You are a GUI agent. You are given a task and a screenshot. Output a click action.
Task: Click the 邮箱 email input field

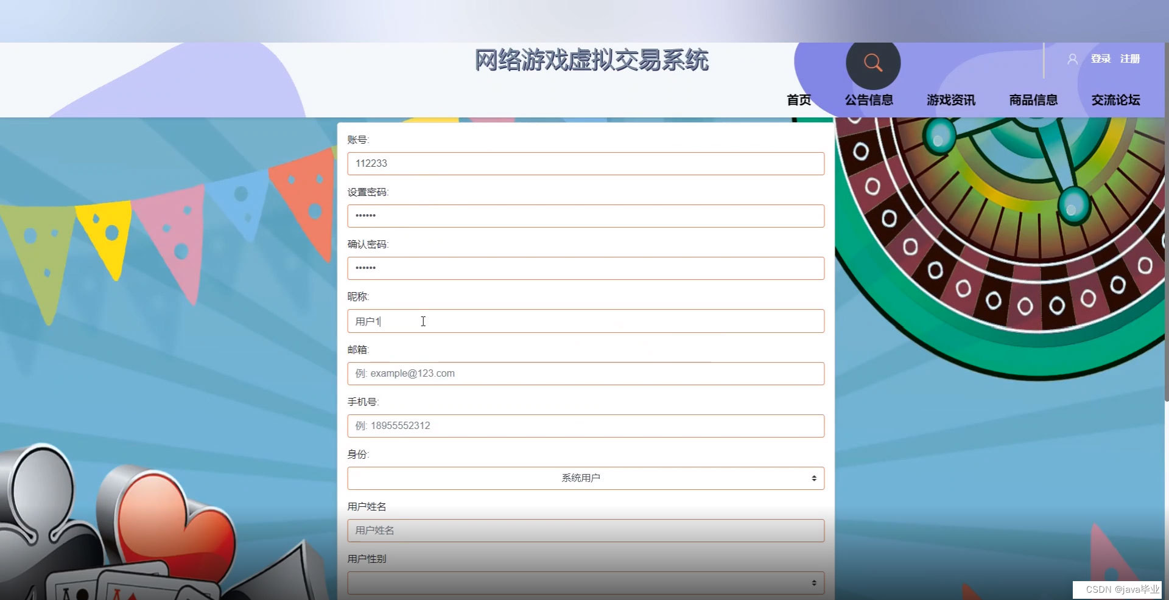586,374
